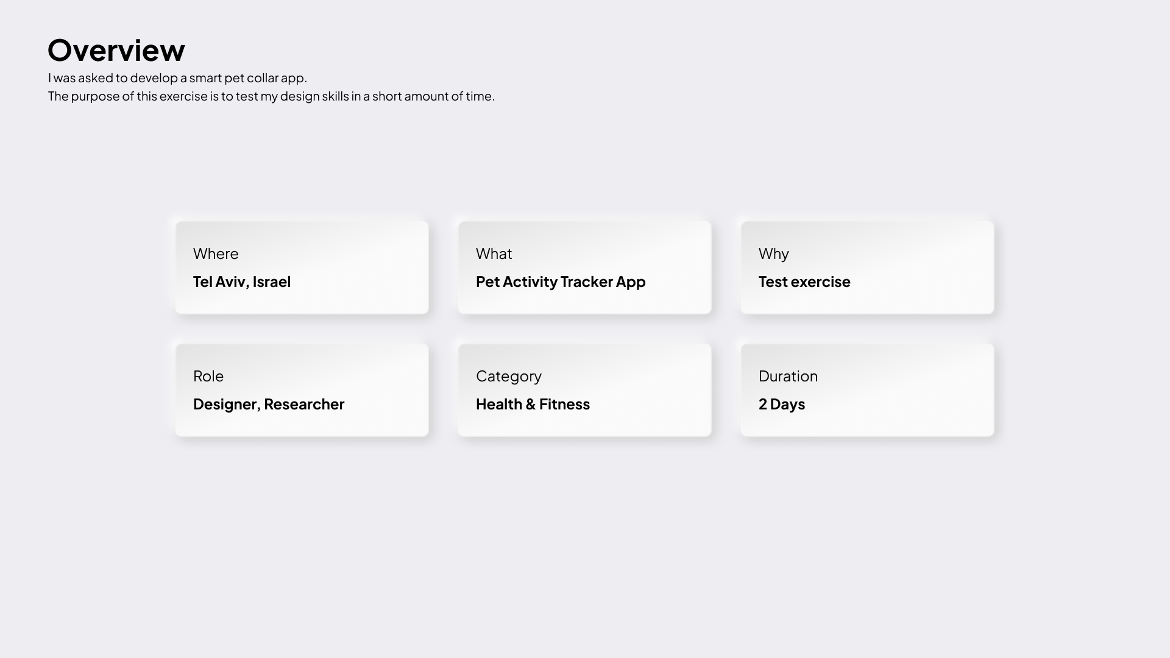Click the Why label
Image resolution: width=1170 pixels, height=658 pixels.
[x=773, y=253]
